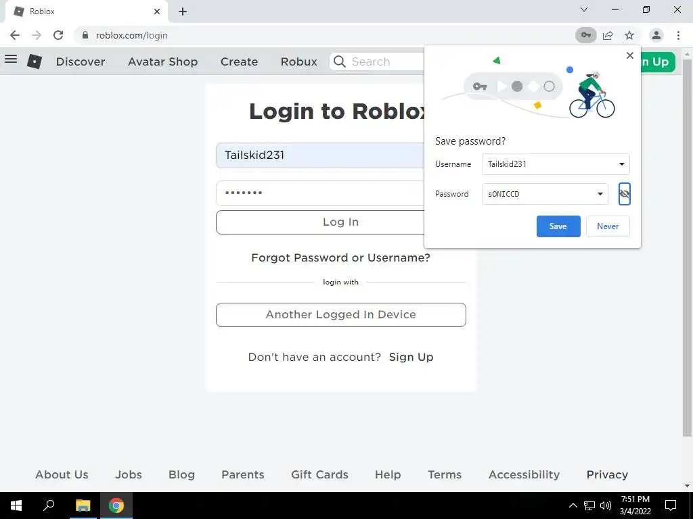Image resolution: width=693 pixels, height=519 pixels.
Task: Open the Jobs footer link
Action: click(129, 474)
